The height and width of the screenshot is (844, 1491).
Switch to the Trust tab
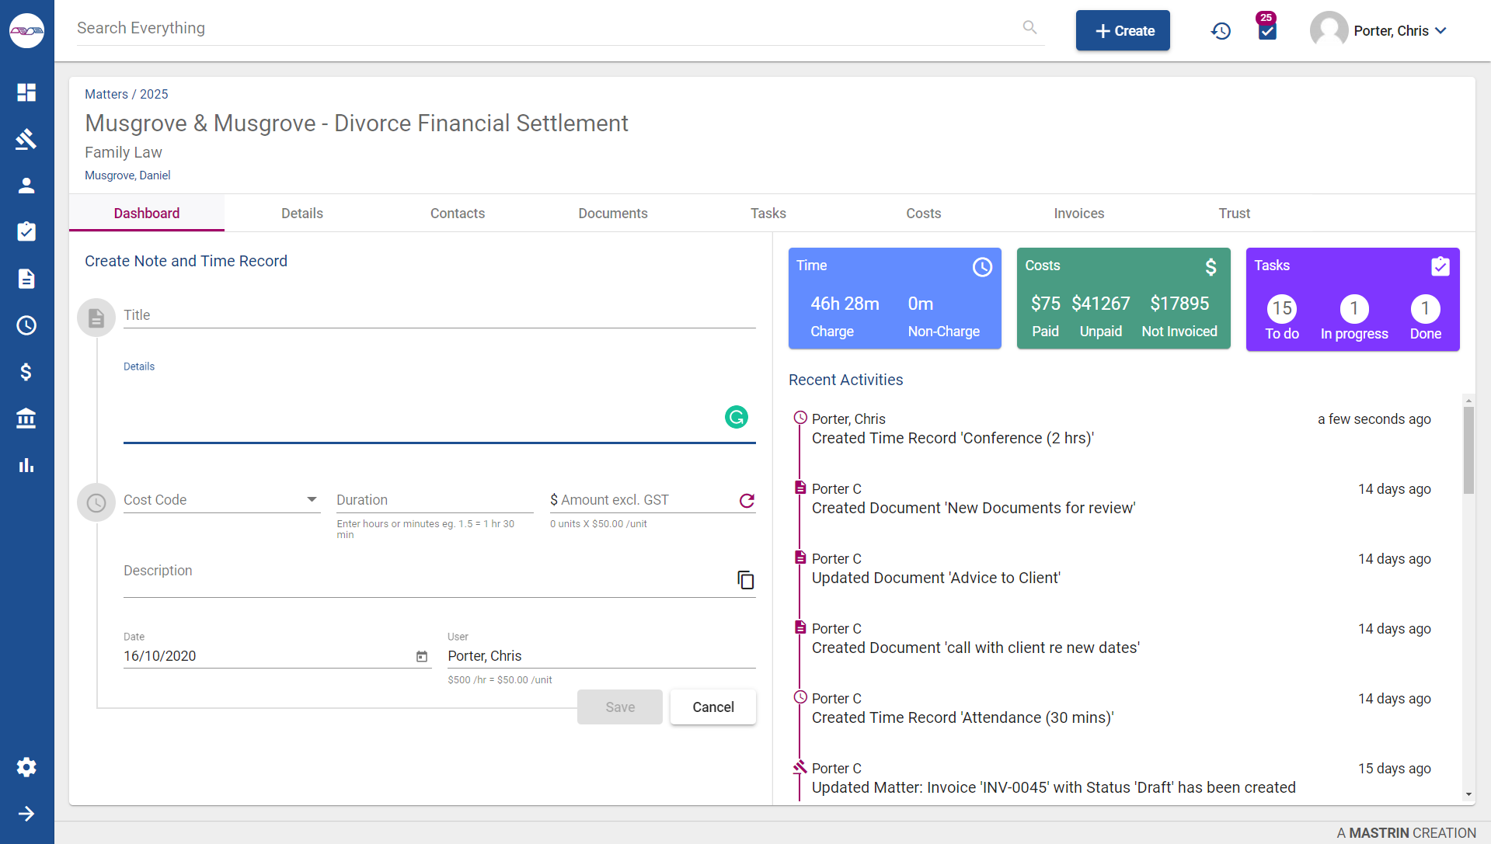tap(1234, 213)
